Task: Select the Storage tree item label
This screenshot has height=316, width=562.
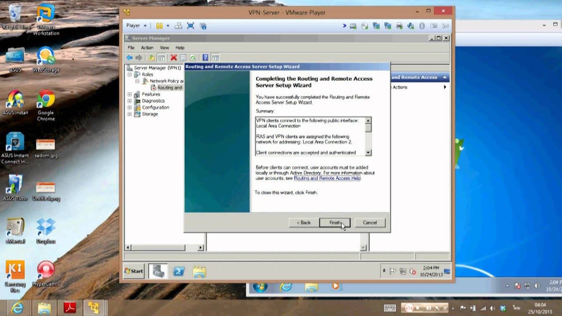Action: click(x=150, y=114)
